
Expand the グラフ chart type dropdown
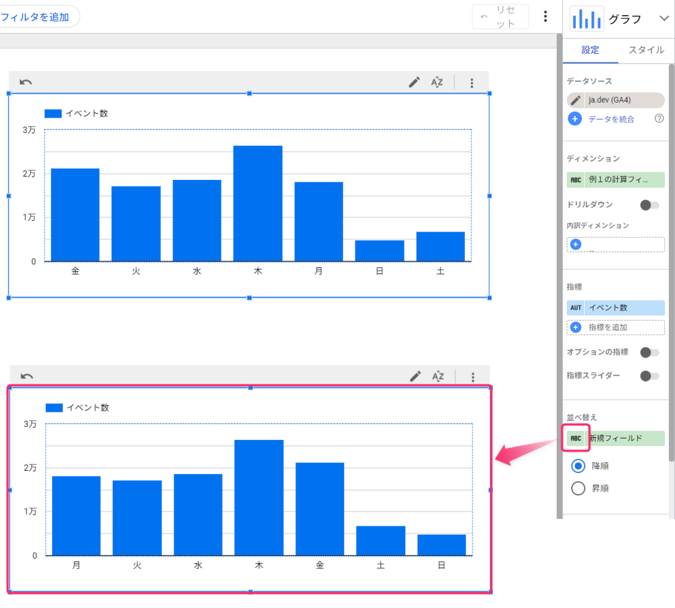point(664,19)
